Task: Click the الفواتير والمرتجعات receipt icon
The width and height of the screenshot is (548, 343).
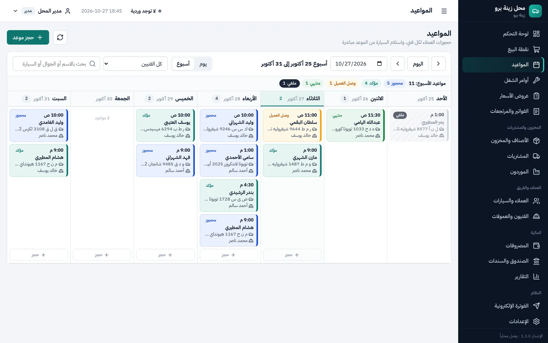Action: (x=536, y=111)
